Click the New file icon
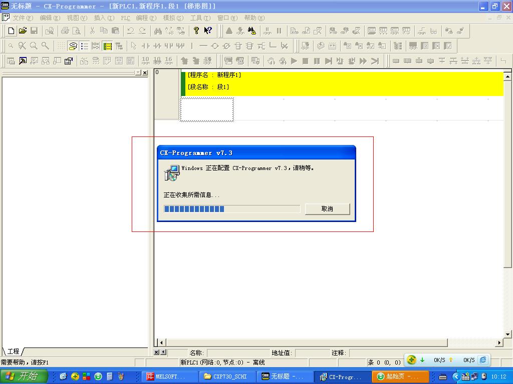513x384 pixels. pos(12,31)
